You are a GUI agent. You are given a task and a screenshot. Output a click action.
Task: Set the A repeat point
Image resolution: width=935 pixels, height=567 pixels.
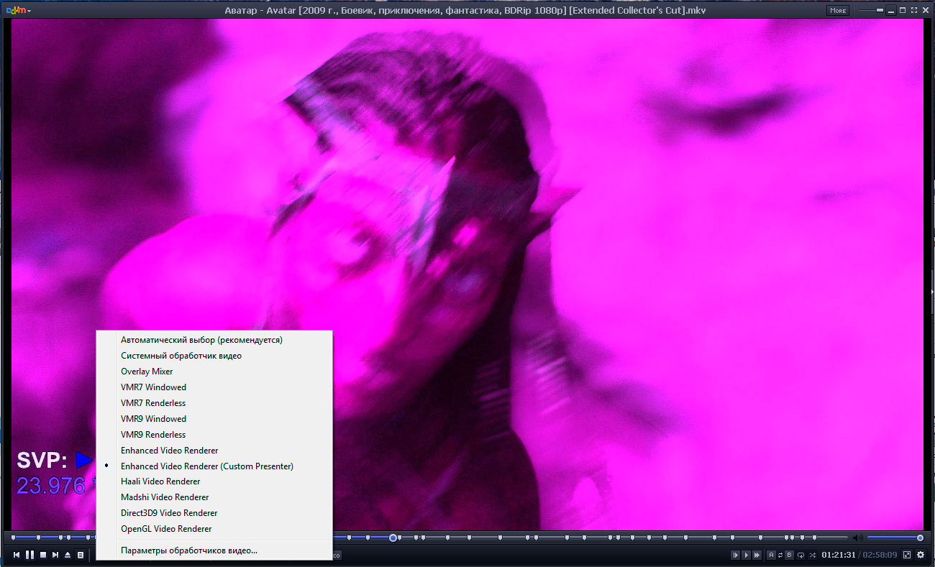click(771, 555)
